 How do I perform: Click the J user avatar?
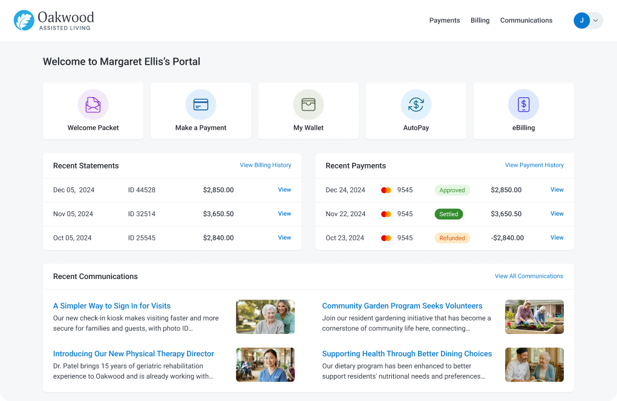581,21
